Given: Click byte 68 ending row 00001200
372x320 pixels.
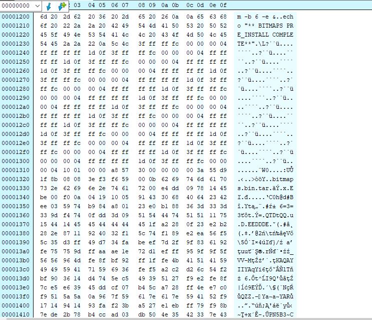Looking at the screenshot, I should [223, 17].
